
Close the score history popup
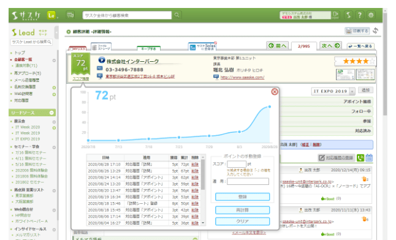(275, 92)
